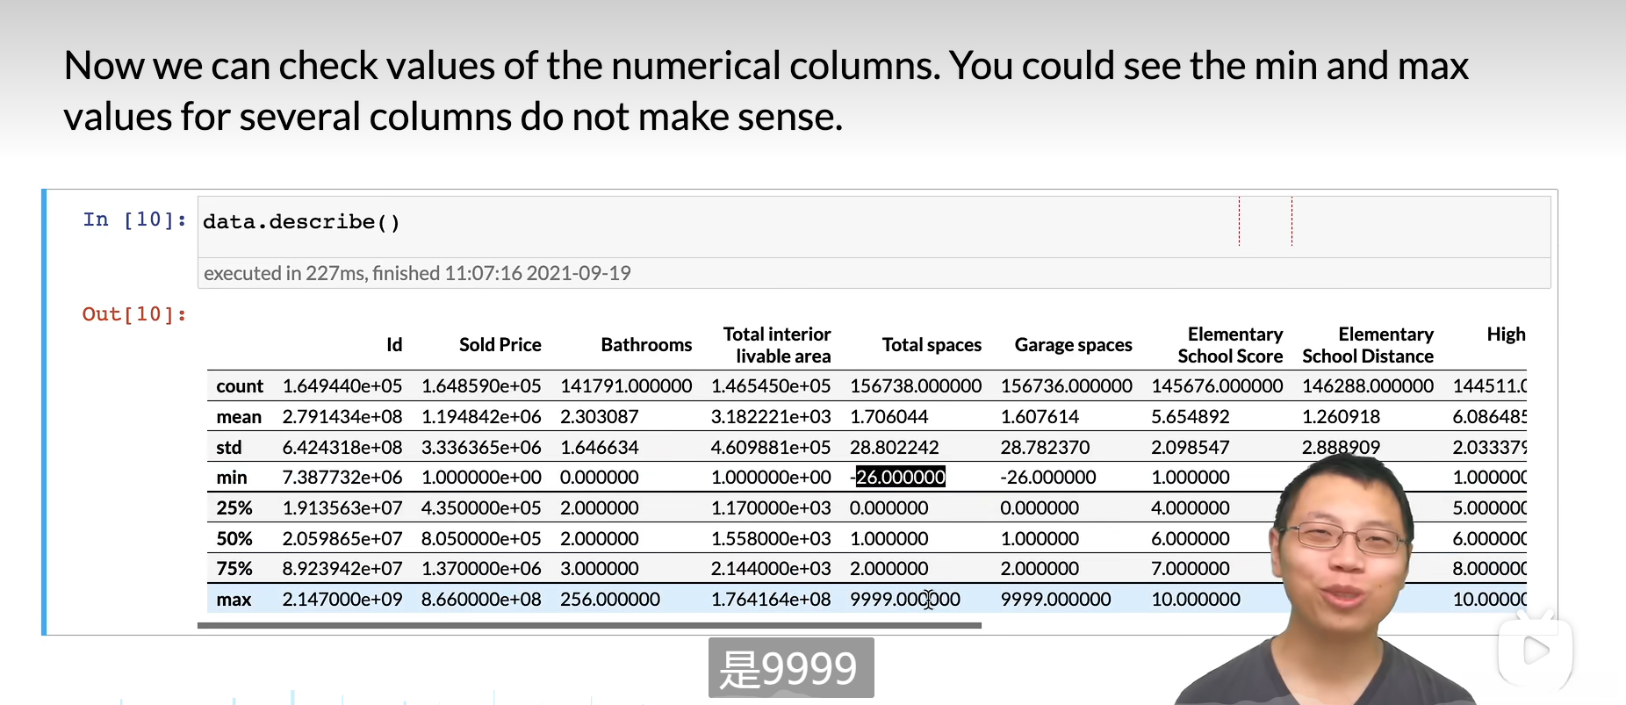Image resolution: width=1626 pixels, height=705 pixels.
Task: Click the execution time status line
Action: pos(417,273)
